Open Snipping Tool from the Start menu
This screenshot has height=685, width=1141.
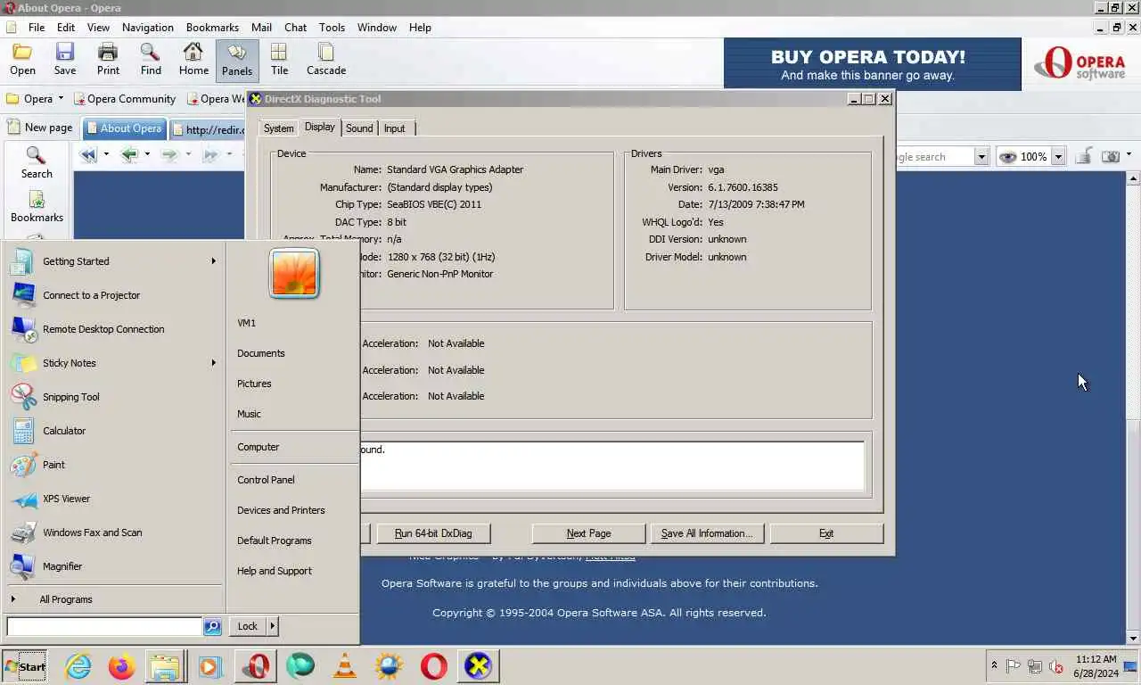point(114,397)
